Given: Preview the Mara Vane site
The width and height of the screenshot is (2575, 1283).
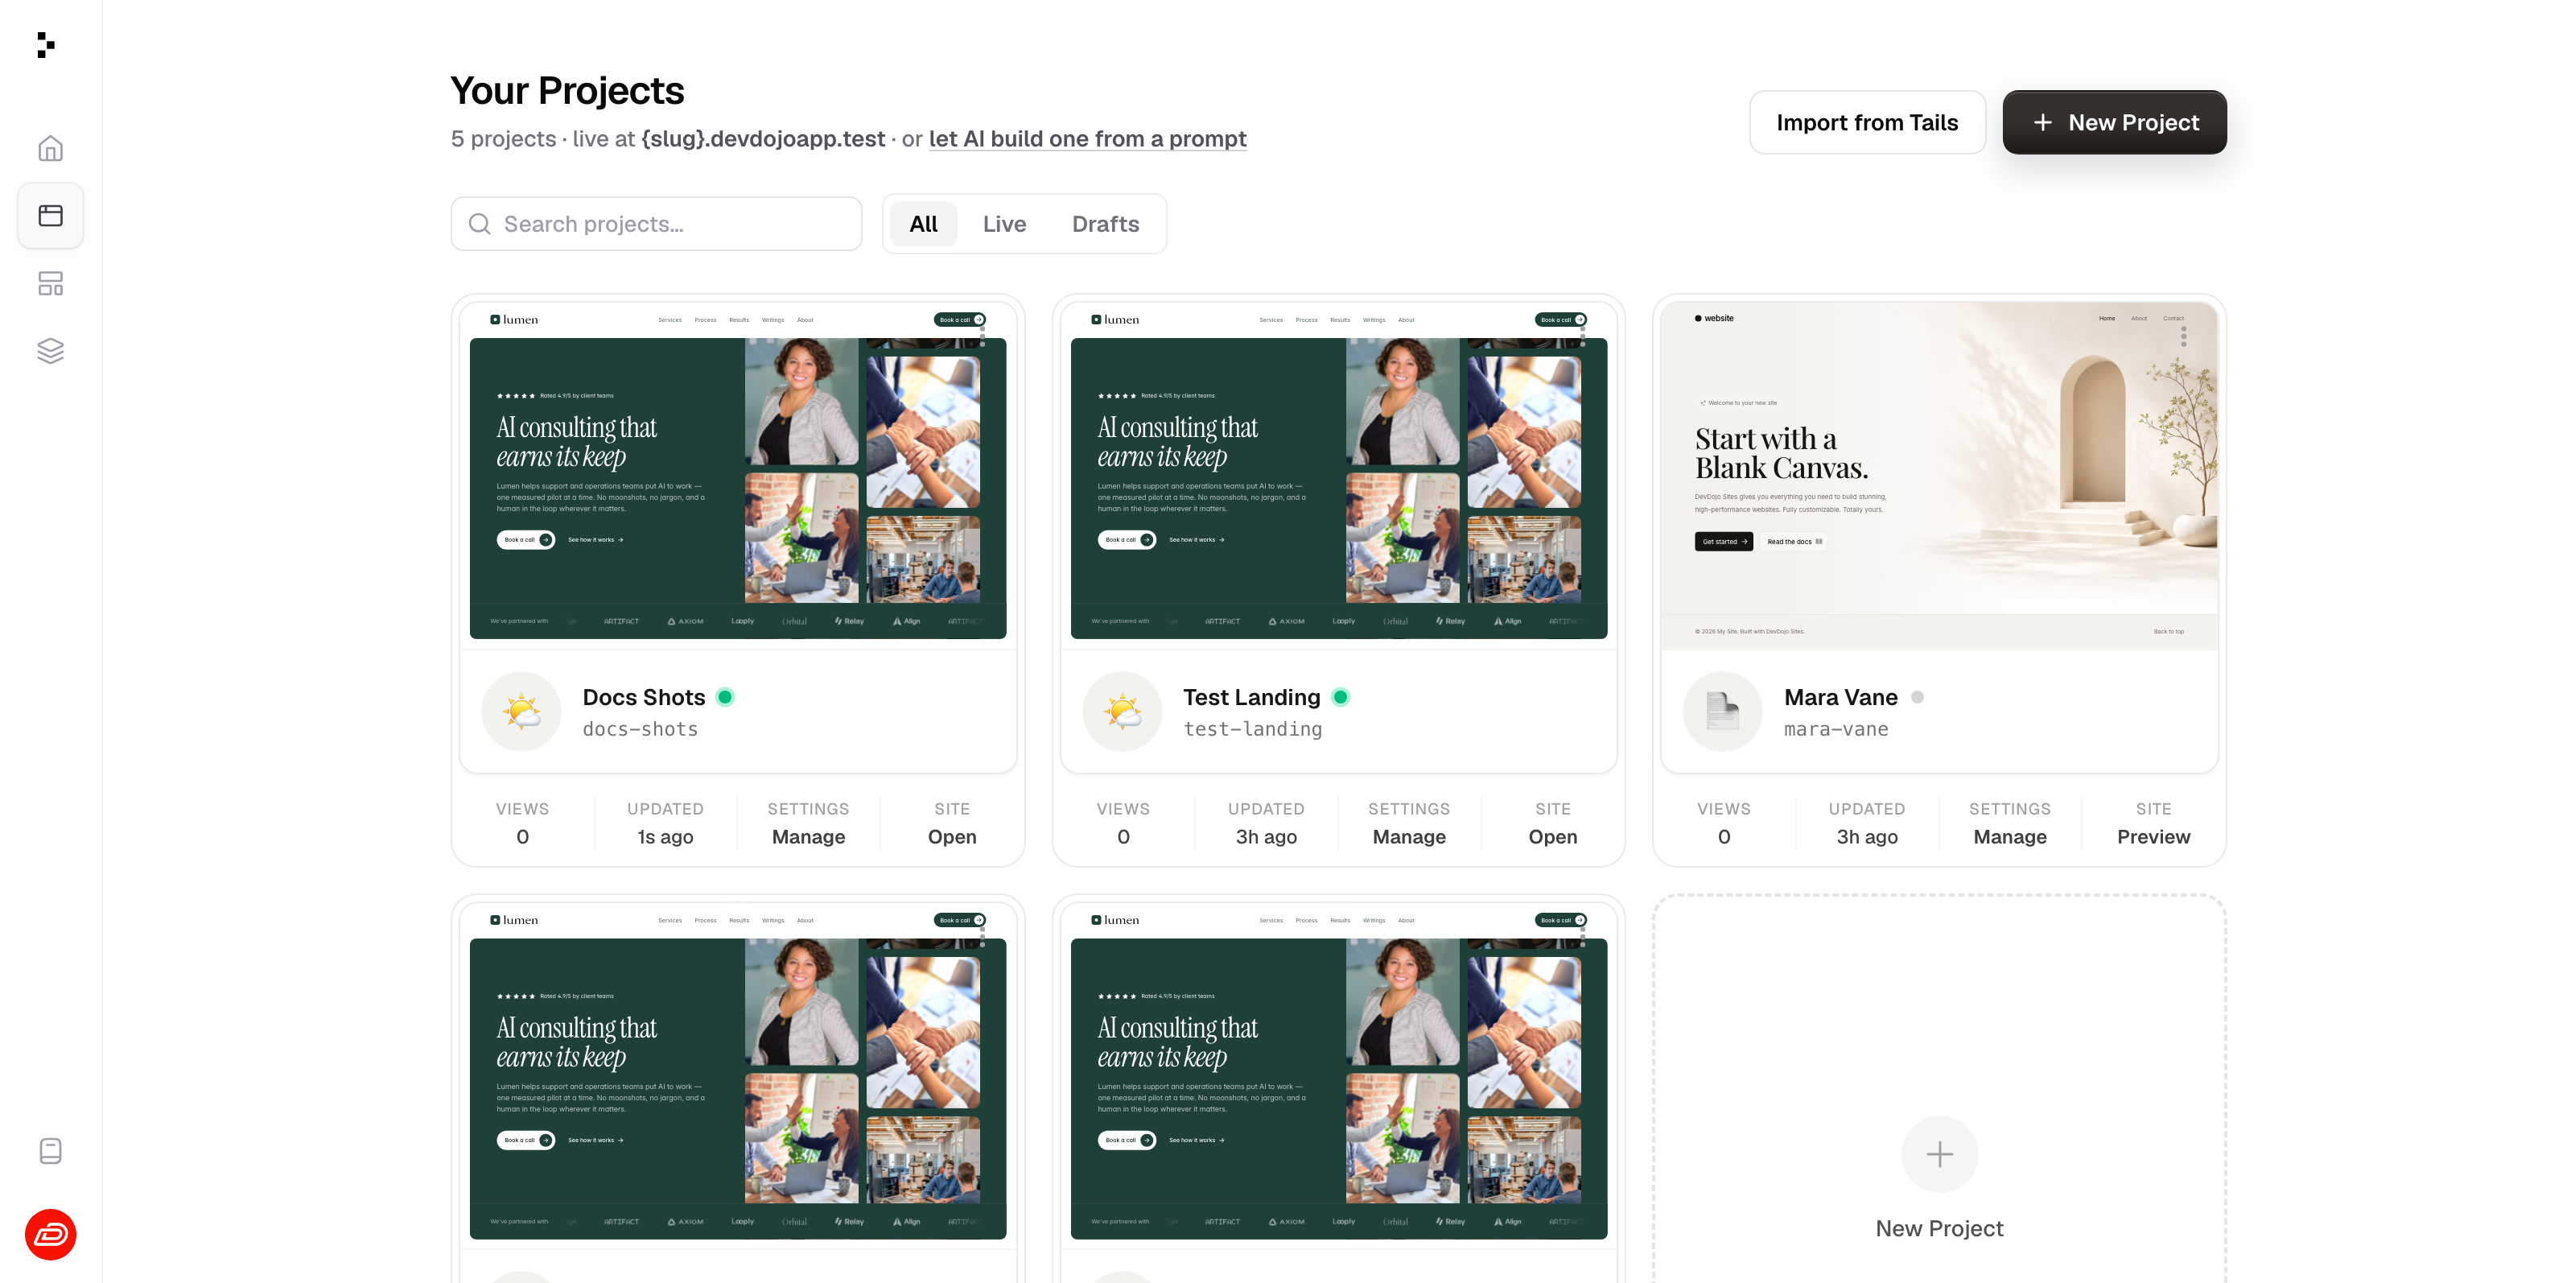Looking at the screenshot, I should tap(2153, 837).
